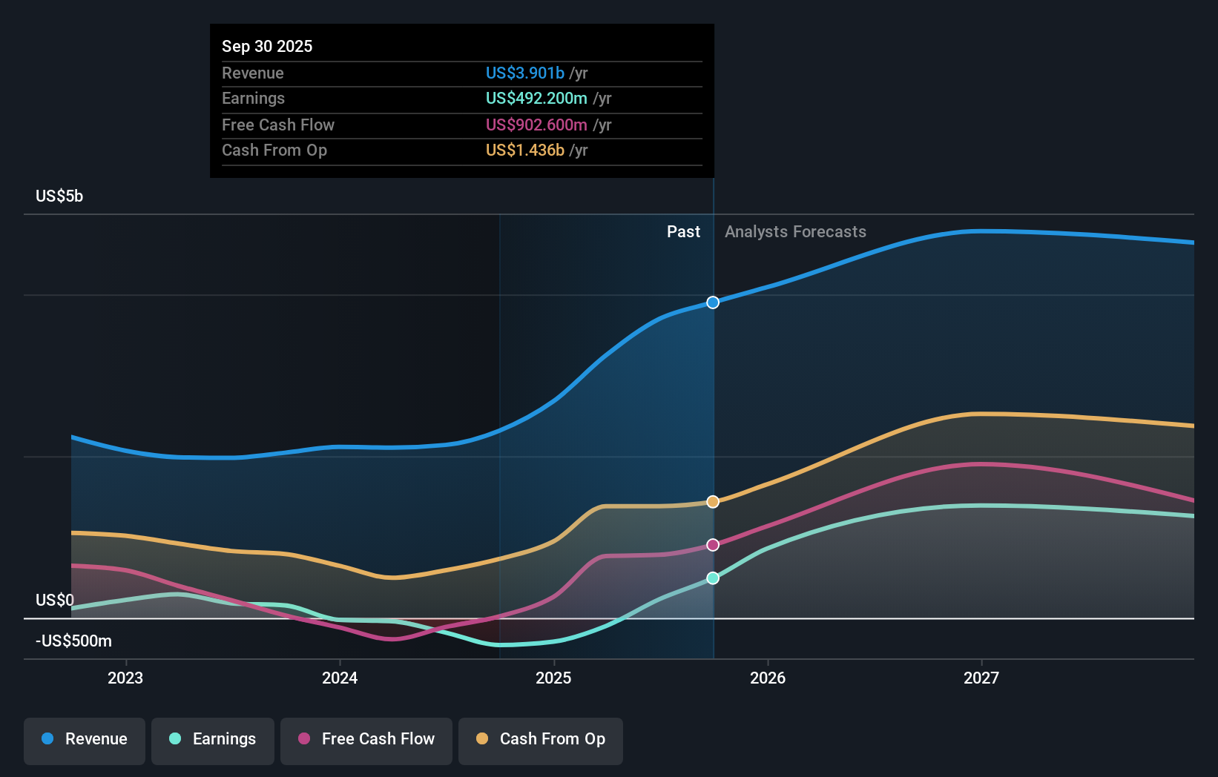Viewport: 1218px width, 777px height.
Task: Click the 2027 axis label
Action: pyautogui.click(x=982, y=677)
